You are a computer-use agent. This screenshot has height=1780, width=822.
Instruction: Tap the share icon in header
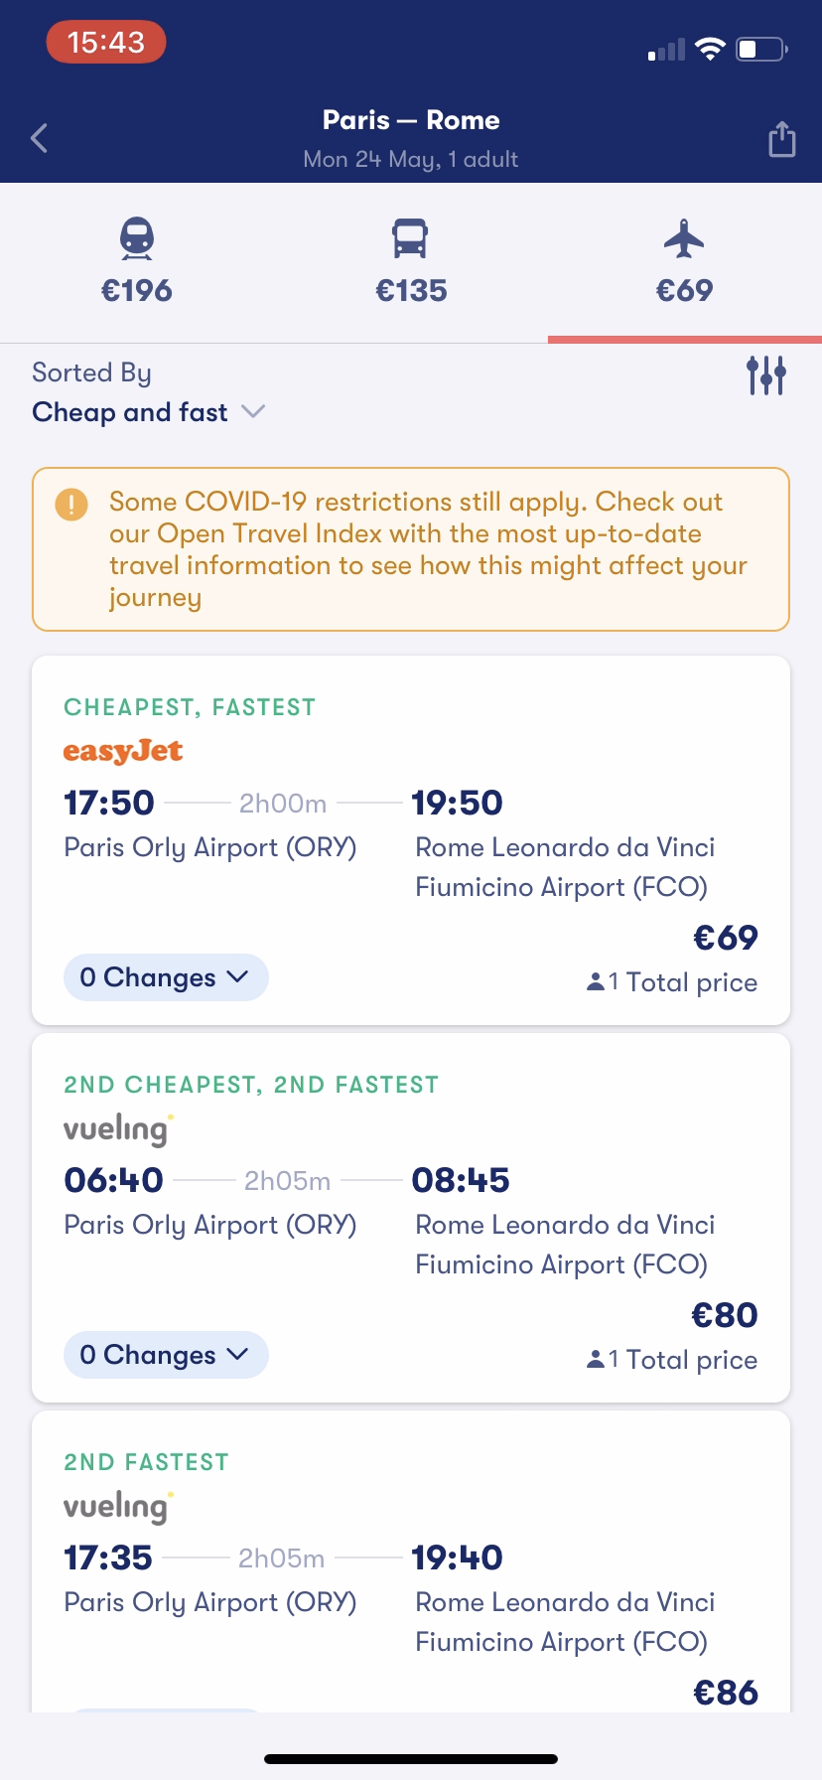pyautogui.click(x=782, y=139)
